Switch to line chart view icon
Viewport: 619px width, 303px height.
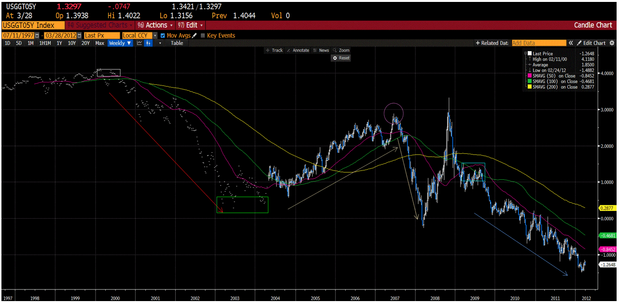tap(140, 43)
